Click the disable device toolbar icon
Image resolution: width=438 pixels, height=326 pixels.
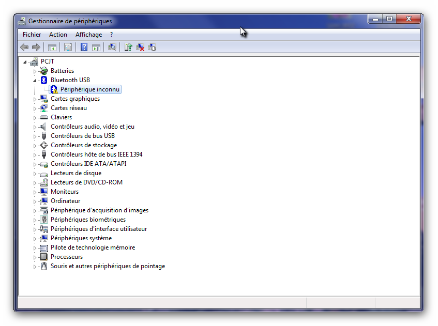(152, 48)
